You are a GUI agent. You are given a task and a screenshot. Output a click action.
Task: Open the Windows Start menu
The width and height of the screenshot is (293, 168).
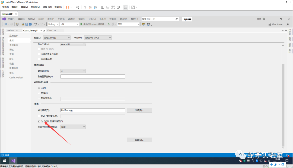click(x=5, y=161)
